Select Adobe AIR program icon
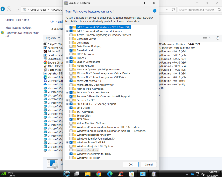This screenshot has width=222, height=177. click(45, 51)
